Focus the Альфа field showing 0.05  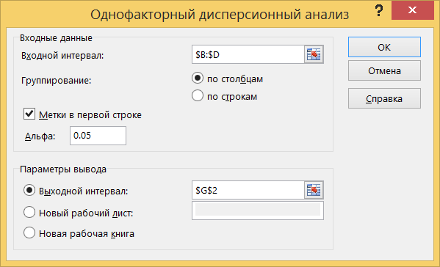point(98,136)
